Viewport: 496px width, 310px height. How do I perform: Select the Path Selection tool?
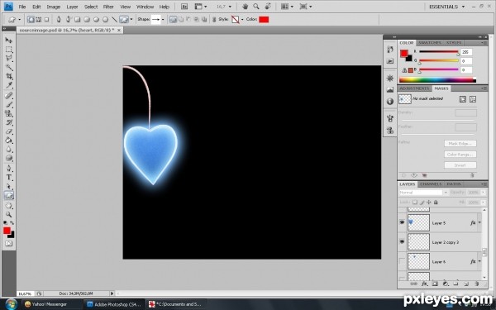coord(8,186)
